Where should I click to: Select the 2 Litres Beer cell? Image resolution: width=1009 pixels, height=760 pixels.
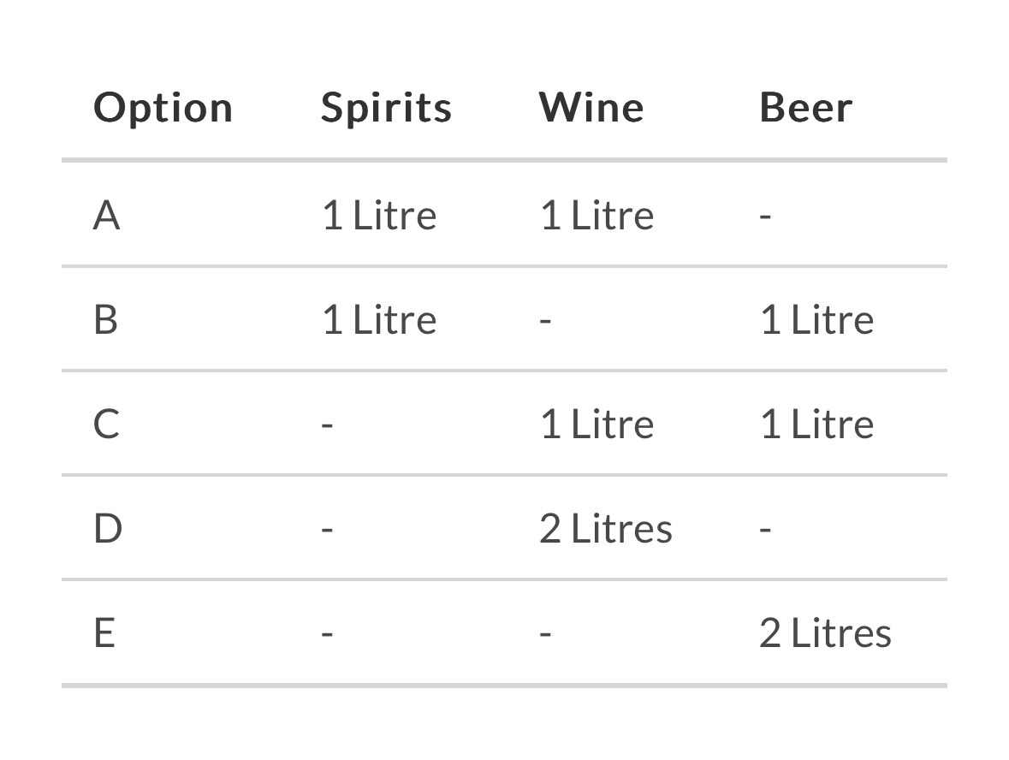pyautogui.click(x=825, y=633)
